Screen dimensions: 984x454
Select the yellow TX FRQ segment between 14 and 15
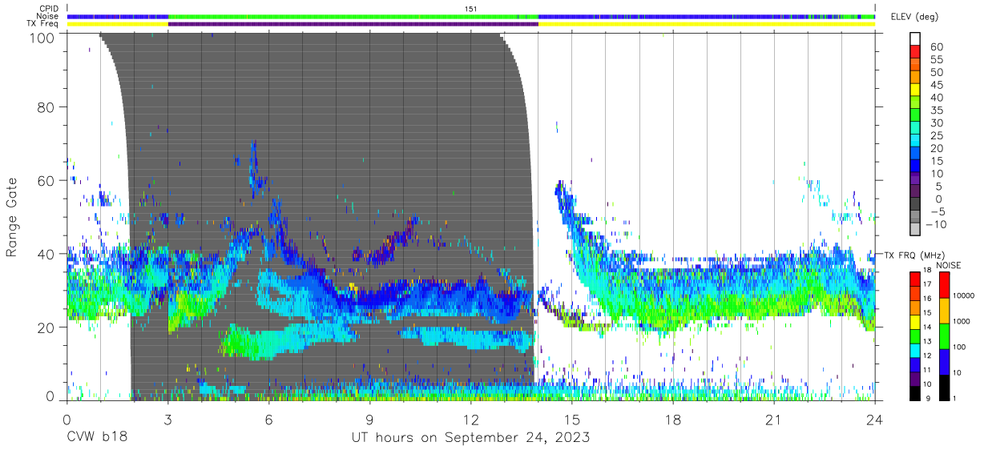[914, 321]
